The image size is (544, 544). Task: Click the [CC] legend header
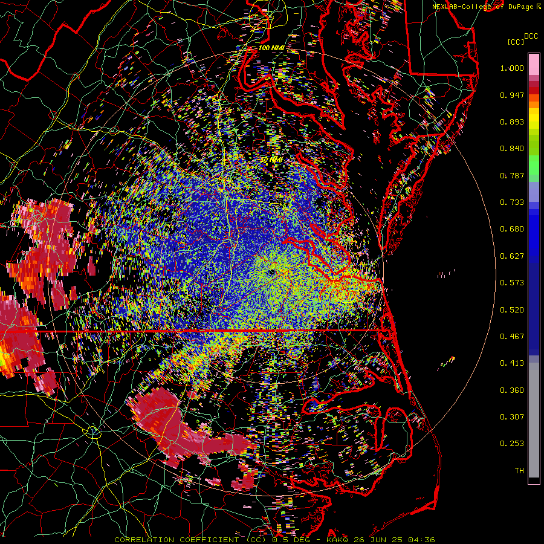516,42
